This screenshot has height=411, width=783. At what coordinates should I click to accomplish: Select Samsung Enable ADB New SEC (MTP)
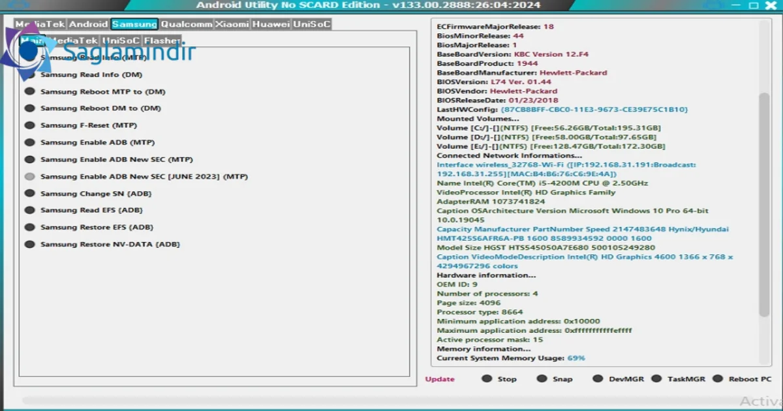(x=108, y=159)
